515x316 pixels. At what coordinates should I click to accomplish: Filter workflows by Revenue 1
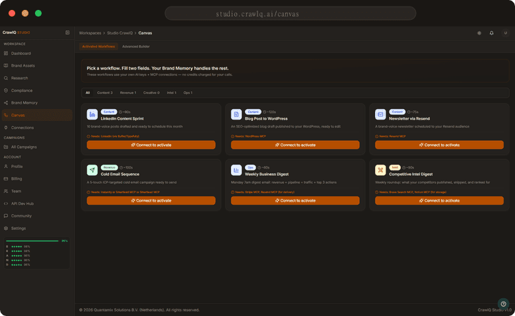click(128, 93)
